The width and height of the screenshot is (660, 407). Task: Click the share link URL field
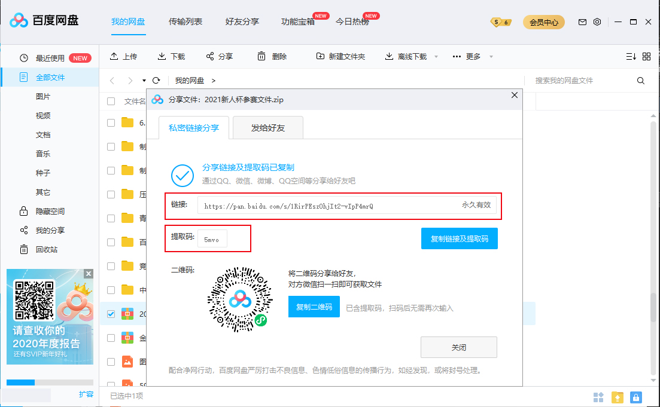click(347, 206)
